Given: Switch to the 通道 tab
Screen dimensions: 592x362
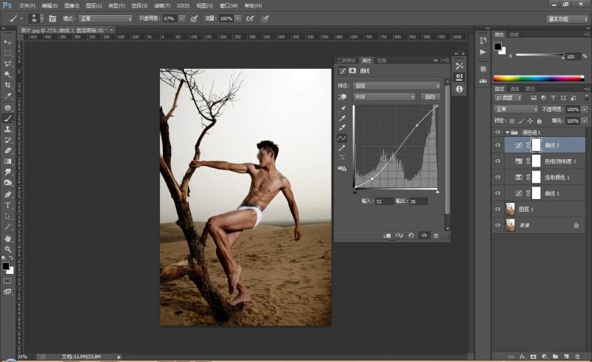Looking at the screenshot, I should (x=514, y=89).
